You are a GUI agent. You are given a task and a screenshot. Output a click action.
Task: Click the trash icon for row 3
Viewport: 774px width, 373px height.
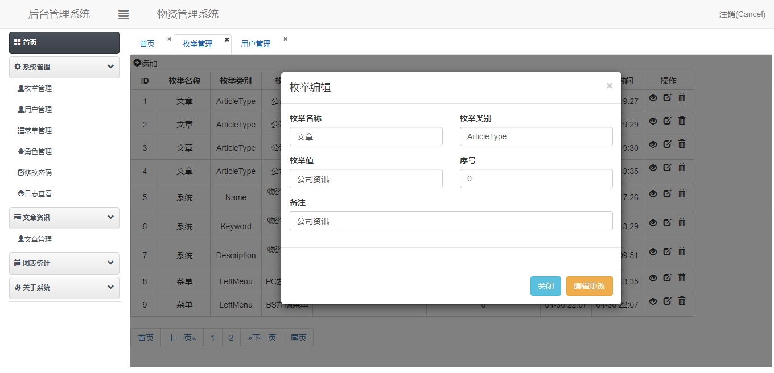point(682,144)
